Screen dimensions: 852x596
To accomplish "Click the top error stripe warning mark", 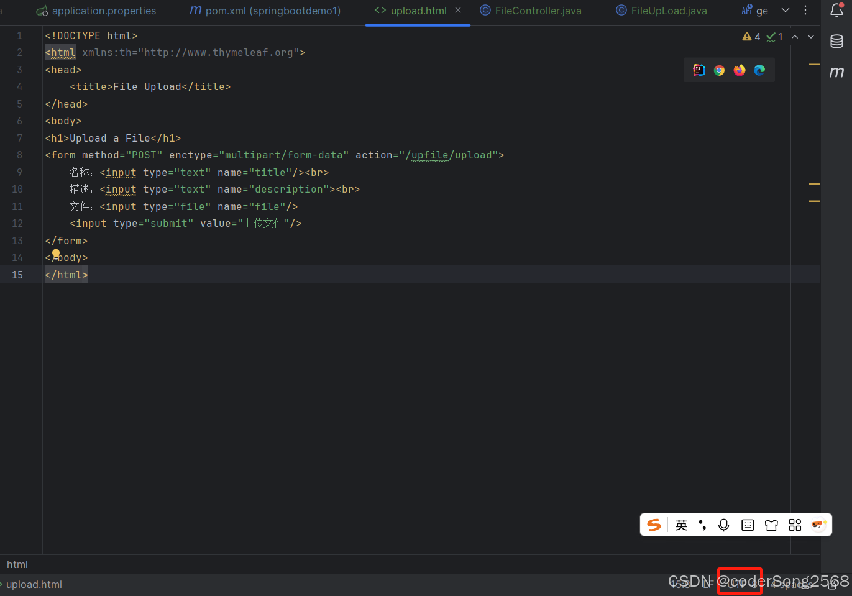I will click(814, 64).
